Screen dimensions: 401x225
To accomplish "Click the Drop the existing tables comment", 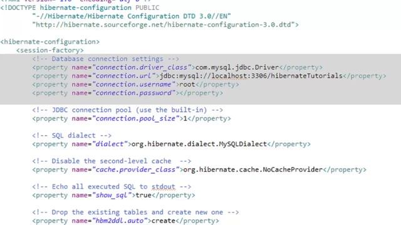I will click(x=135, y=212).
